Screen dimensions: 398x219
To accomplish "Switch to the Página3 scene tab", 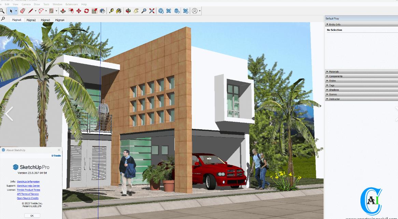I will [45, 20].
